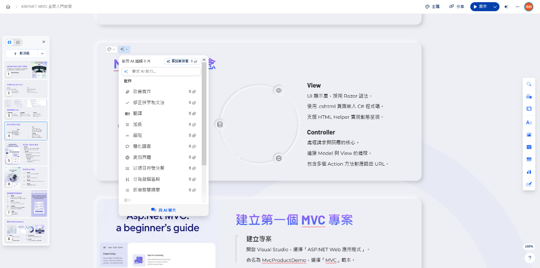The height and width of the screenshot is (268, 540).
Task: Click the database icon on the circle diagram
Action: 220,124
